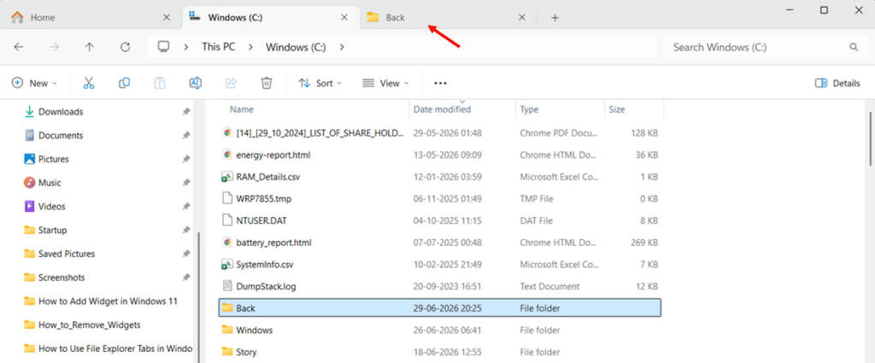This screenshot has height=363, width=875.
Task: Open the View dropdown
Action: [385, 83]
